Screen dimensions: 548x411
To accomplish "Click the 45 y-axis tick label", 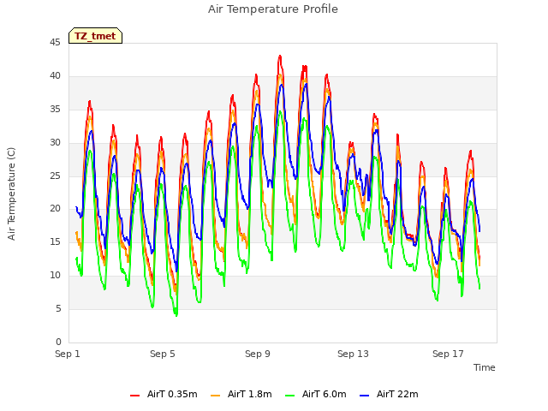I will (x=55, y=43).
